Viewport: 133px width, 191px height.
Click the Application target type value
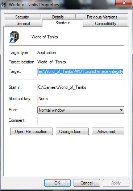click(47, 53)
